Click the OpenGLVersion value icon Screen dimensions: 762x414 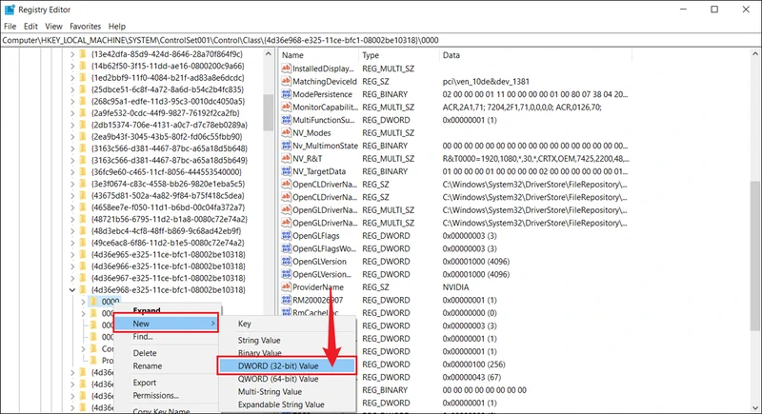[285, 259]
